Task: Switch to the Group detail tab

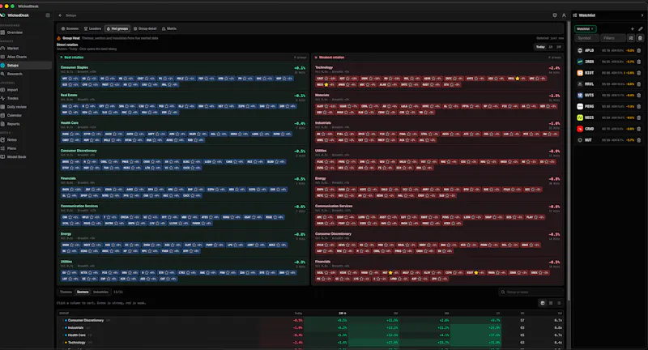Action: click(x=145, y=28)
